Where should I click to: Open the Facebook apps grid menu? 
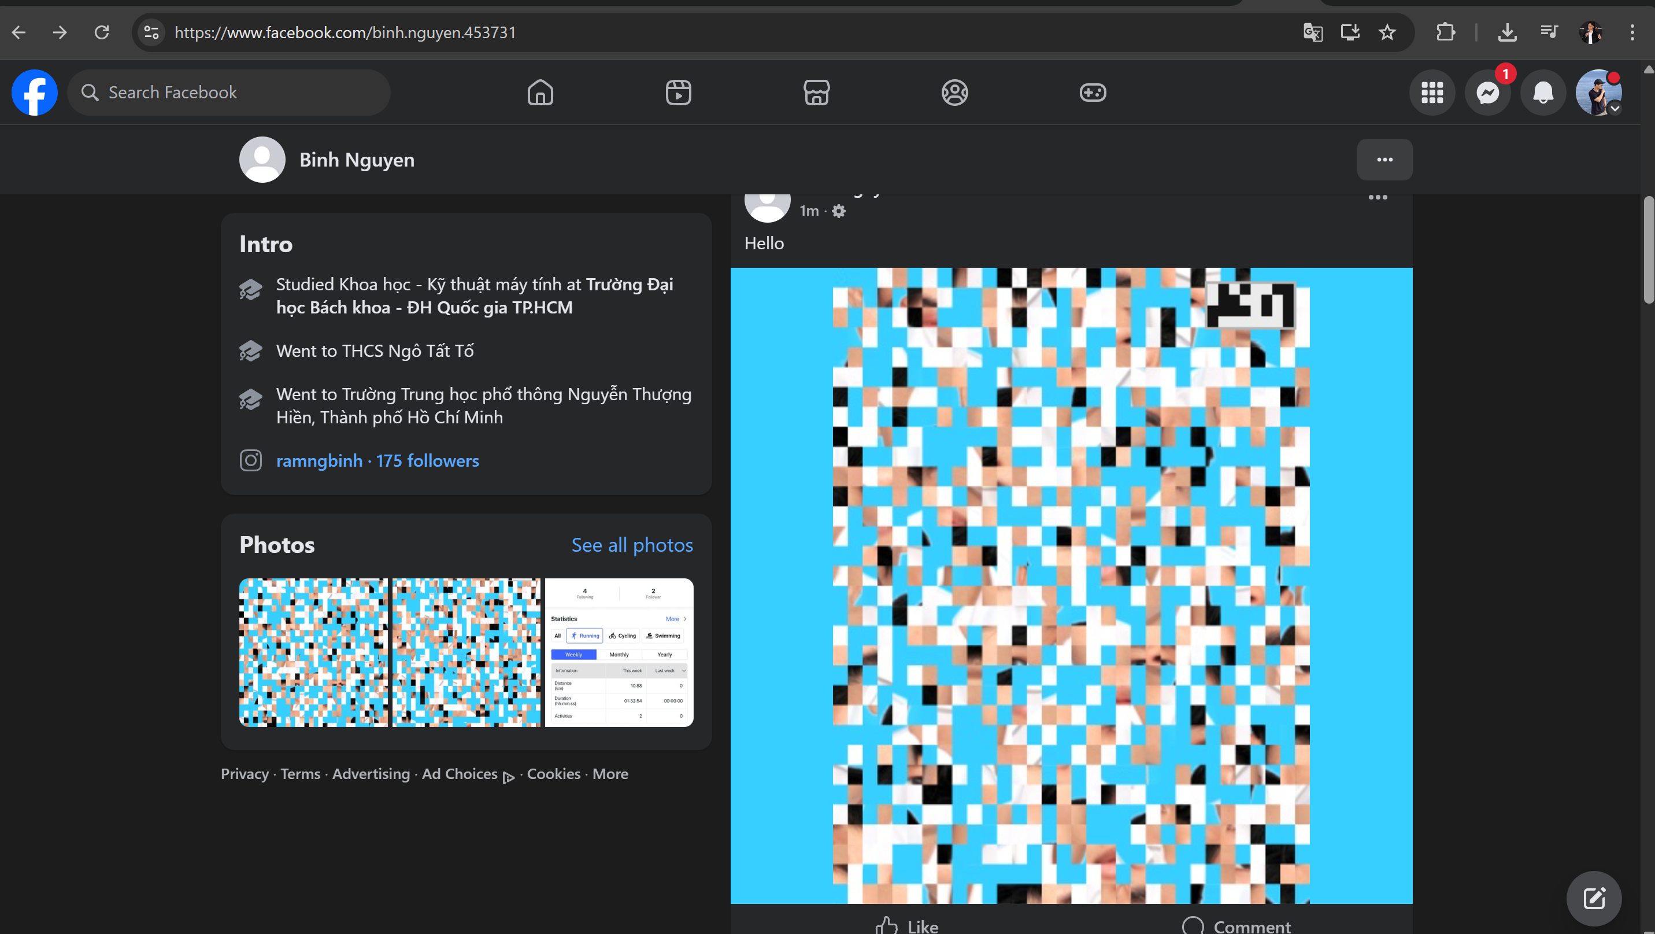click(x=1432, y=93)
